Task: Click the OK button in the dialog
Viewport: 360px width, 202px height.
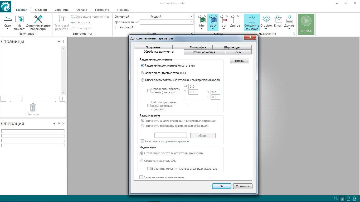Action: [x=221, y=186]
